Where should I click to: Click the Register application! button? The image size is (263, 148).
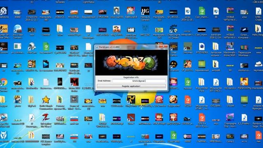coord(131,86)
